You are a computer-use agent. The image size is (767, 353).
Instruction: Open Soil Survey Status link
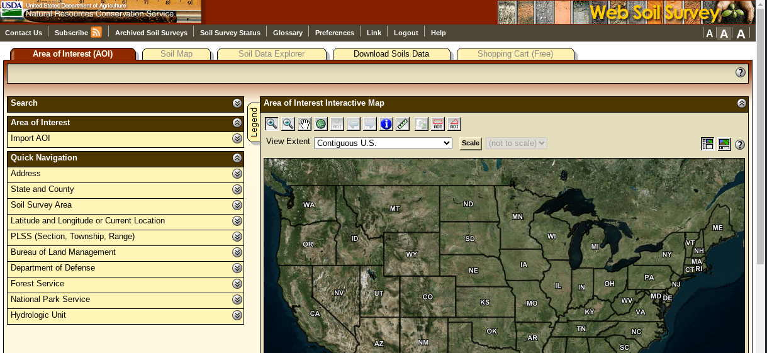coord(230,33)
